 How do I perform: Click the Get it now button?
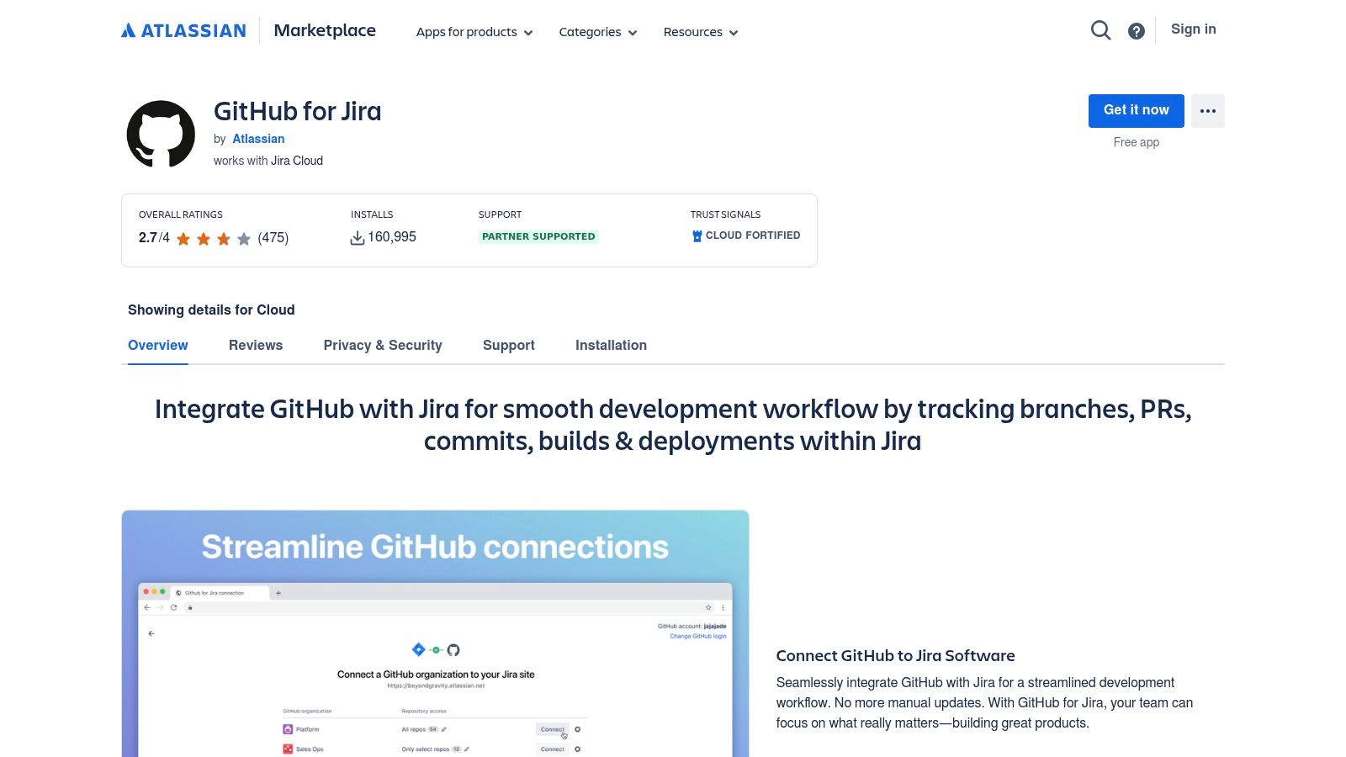(x=1137, y=111)
